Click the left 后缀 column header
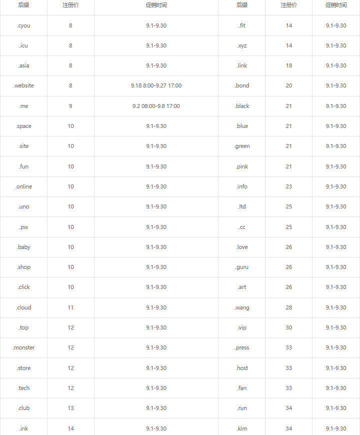The width and height of the screenshot is (360, 435). click(23, 5)
